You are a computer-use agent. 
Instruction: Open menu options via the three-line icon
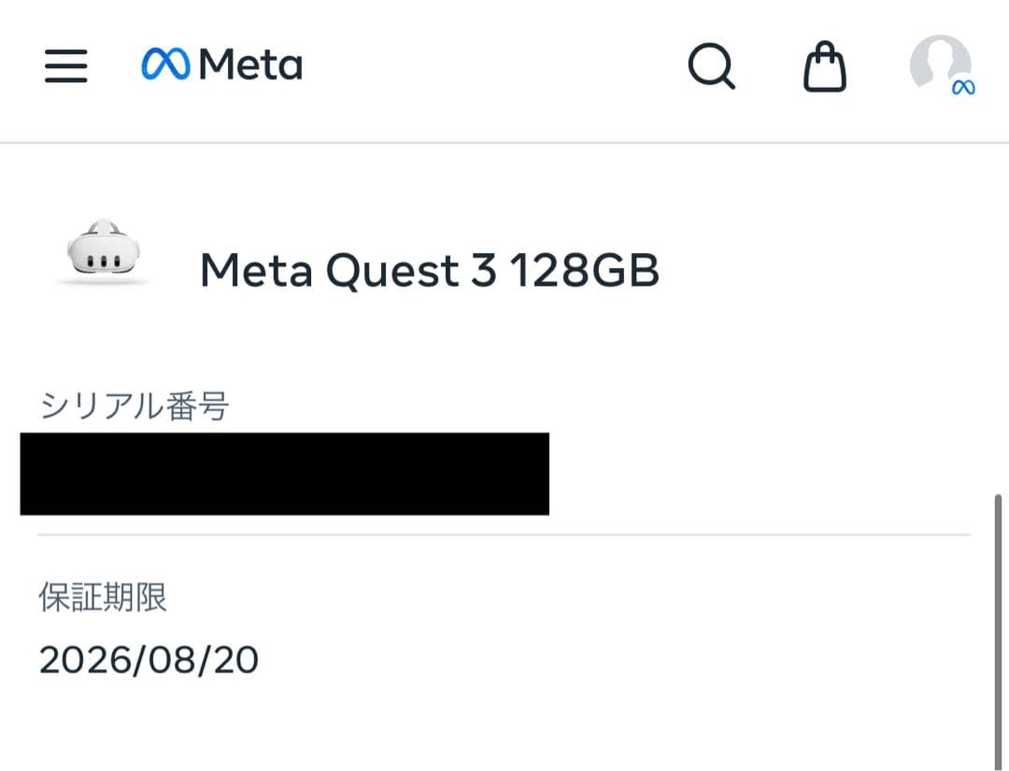point(65,66)
